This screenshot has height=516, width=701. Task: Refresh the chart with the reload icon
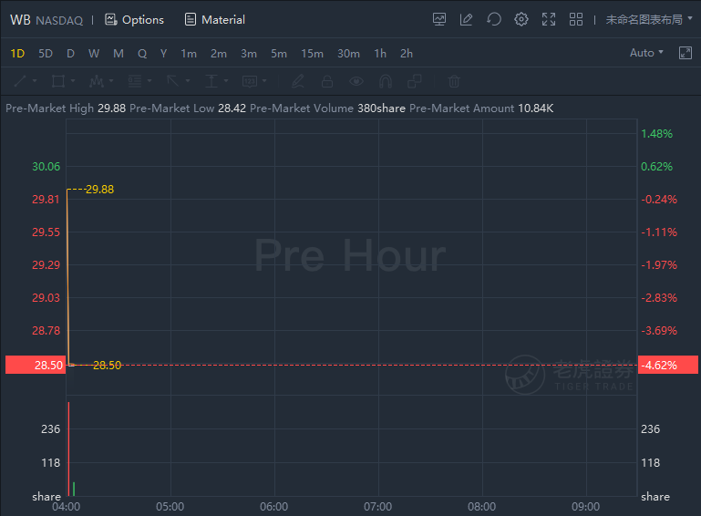[x=493, y=19]
